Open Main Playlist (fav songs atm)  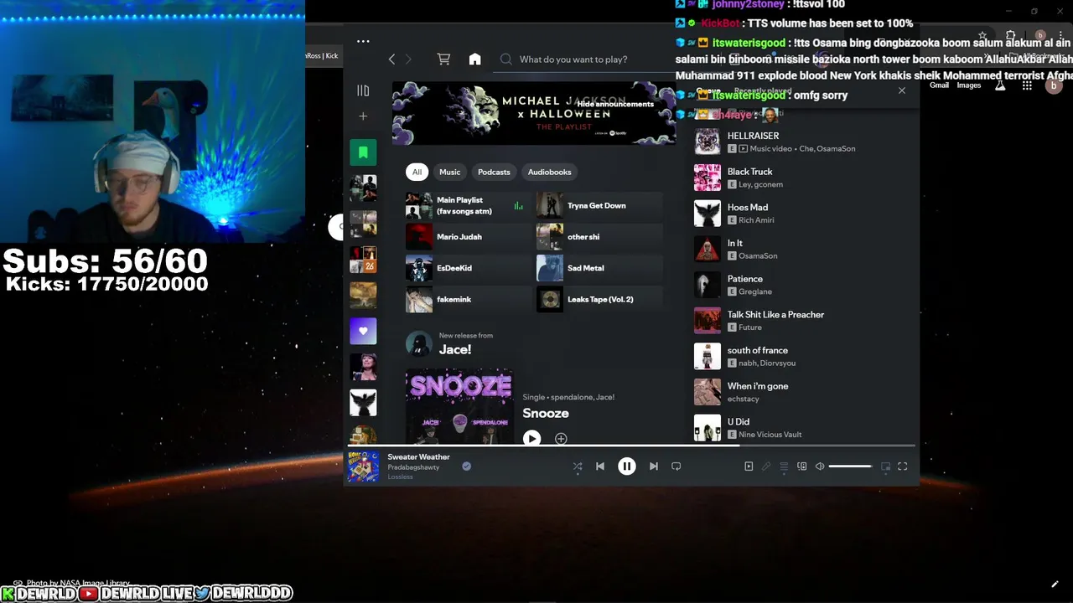(x=468, y=205)
